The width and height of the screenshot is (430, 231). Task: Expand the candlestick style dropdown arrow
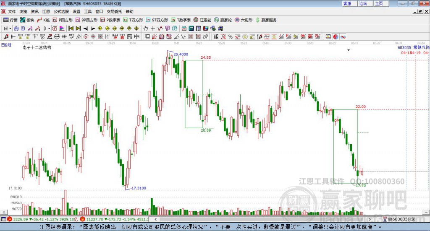click(x=49, y=28)
